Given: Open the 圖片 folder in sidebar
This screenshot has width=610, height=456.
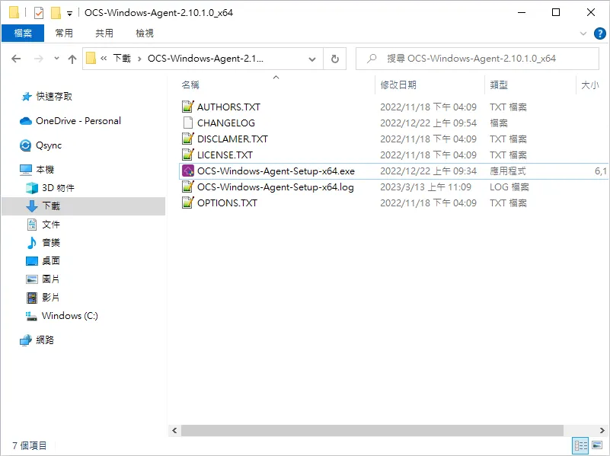Looking at the screenshot, I should pos(50,279).
